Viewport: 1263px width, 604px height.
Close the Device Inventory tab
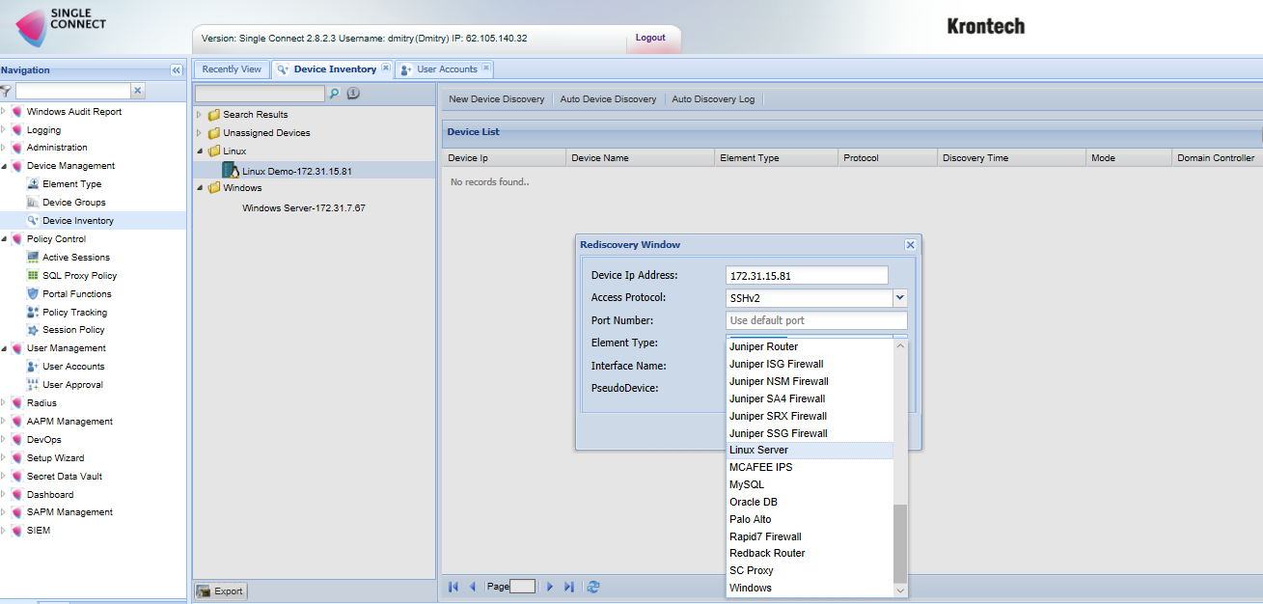pyautogui.click(x=386, y=69)
